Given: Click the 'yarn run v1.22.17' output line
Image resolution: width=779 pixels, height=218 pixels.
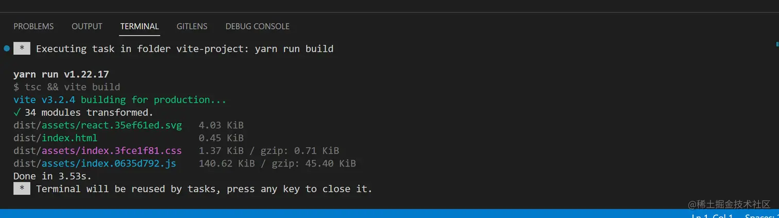Looking at the screenshot, I should point(61,74).
